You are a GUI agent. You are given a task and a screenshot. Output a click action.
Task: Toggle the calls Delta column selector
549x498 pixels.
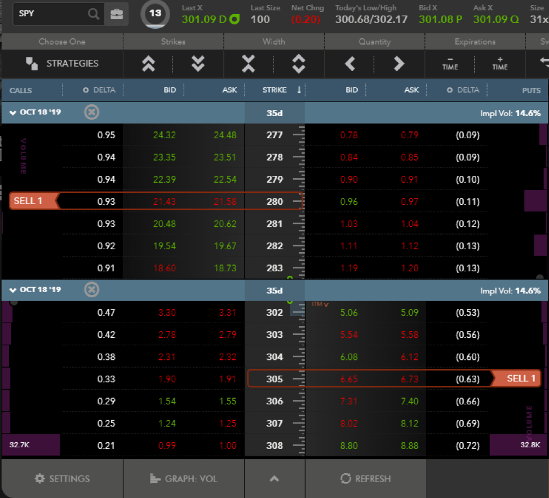click(86, 90)
